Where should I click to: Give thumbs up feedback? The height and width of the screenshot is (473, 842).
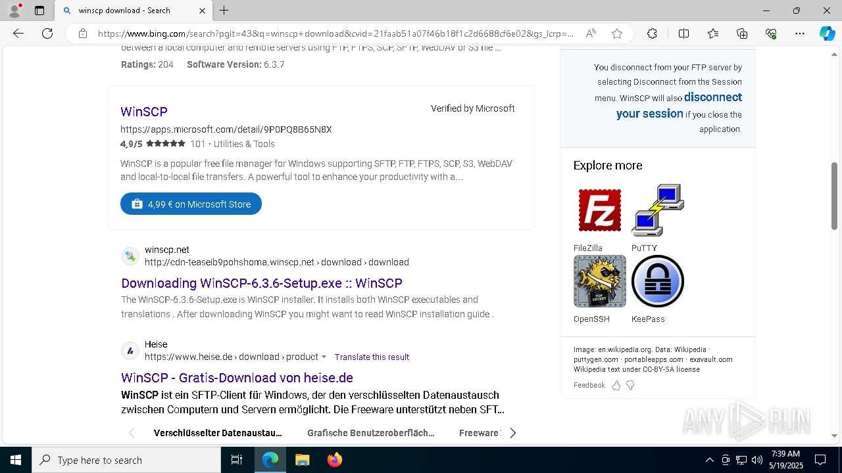point(616,386)
